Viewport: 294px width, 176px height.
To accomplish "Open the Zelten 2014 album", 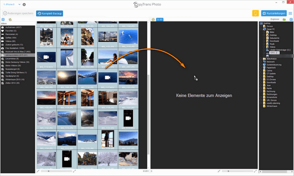I will click(x=18, y=83).
